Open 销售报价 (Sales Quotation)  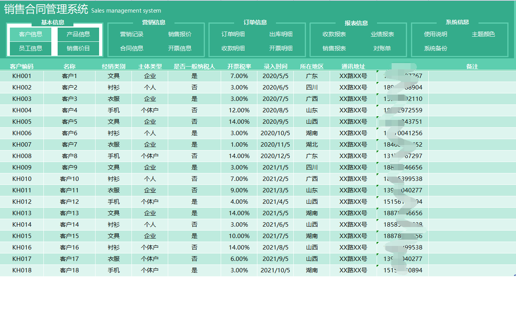pos(180,34)
